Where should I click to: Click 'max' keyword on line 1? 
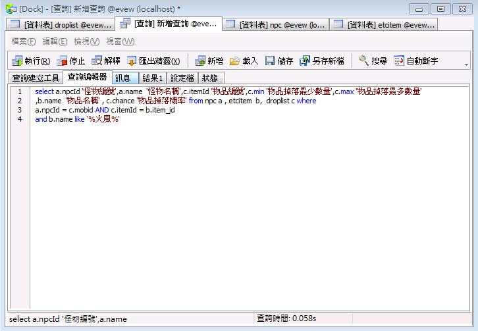(x=347, y=91)
